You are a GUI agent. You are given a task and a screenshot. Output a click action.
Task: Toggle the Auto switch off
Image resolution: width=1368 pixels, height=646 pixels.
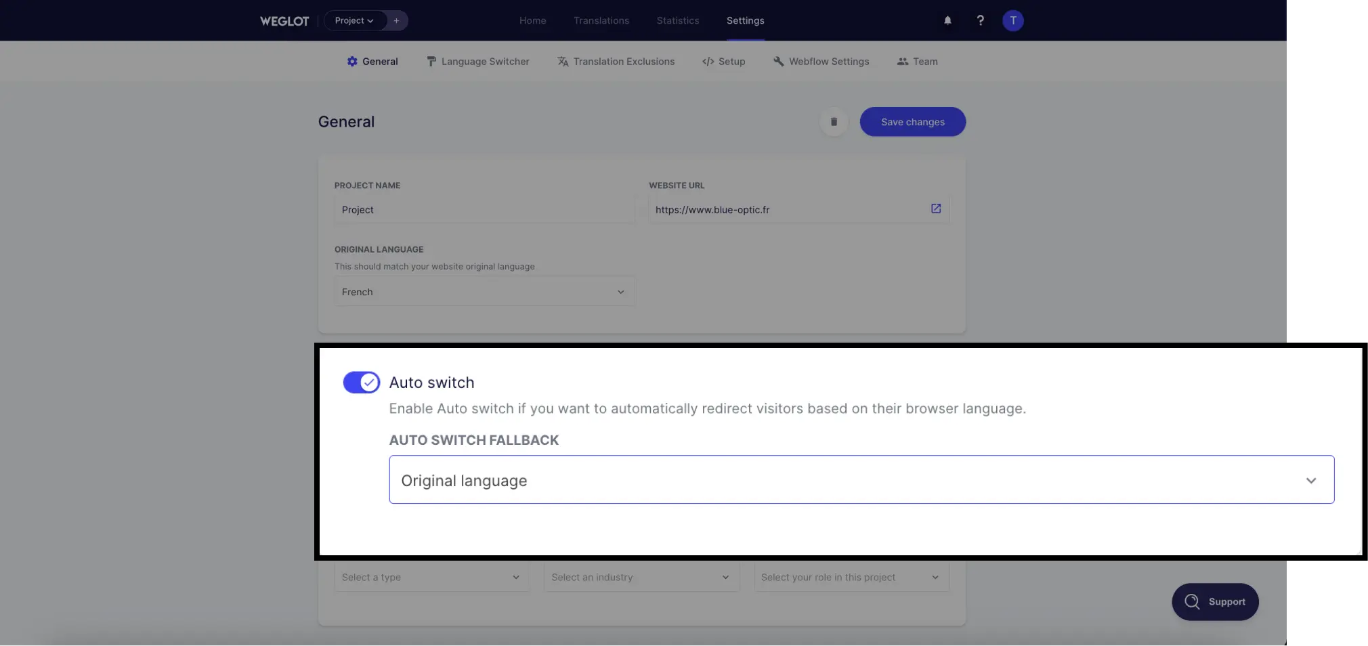[x=361, y=383]
